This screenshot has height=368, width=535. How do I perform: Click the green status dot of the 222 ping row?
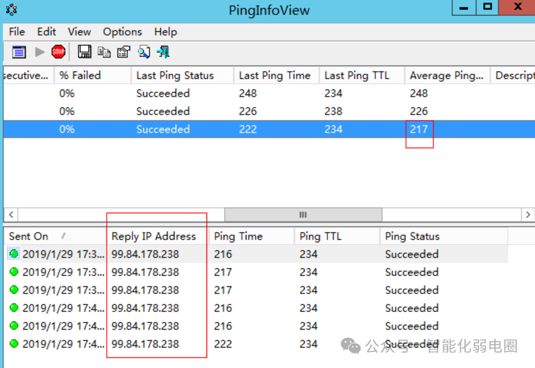pyautogui.click(x=14, y=343)
